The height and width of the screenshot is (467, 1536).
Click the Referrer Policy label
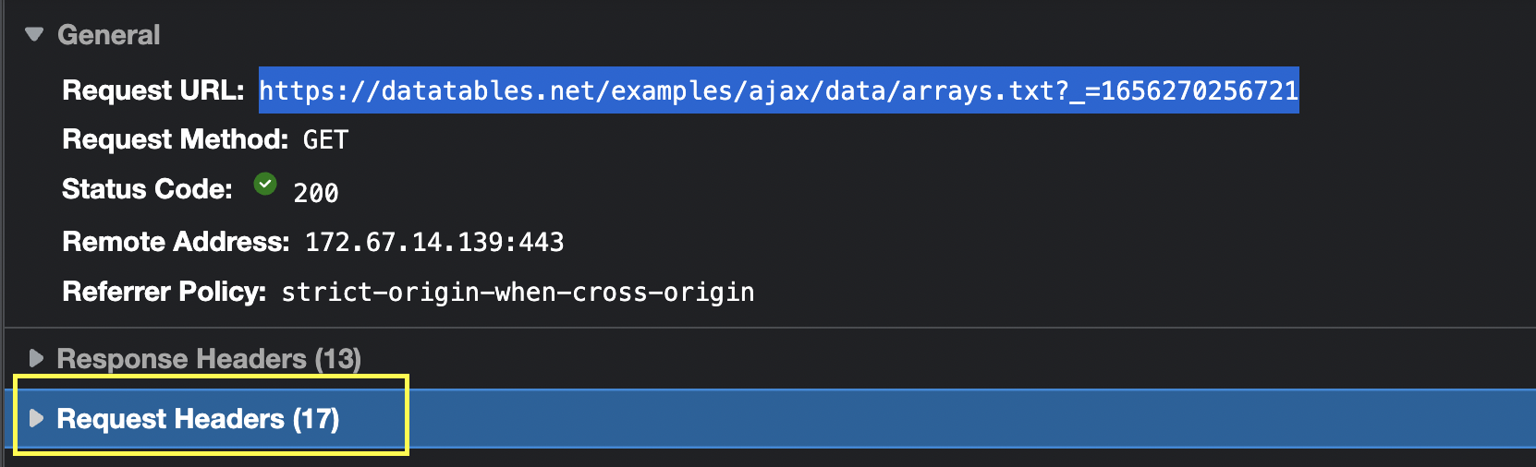pyautogui.click(x=165, y=292)
